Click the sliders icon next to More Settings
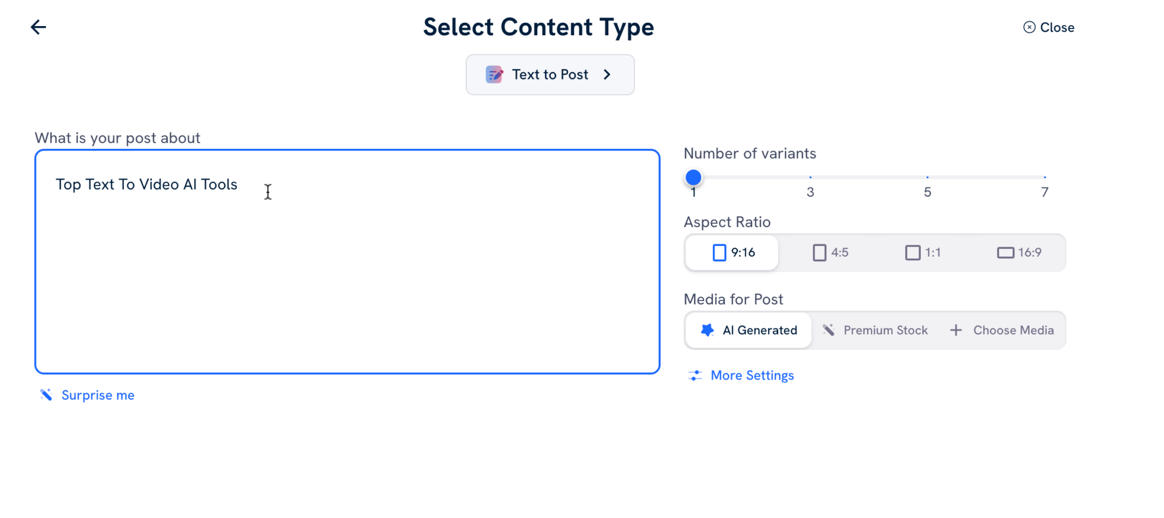 tap(696, 375)
